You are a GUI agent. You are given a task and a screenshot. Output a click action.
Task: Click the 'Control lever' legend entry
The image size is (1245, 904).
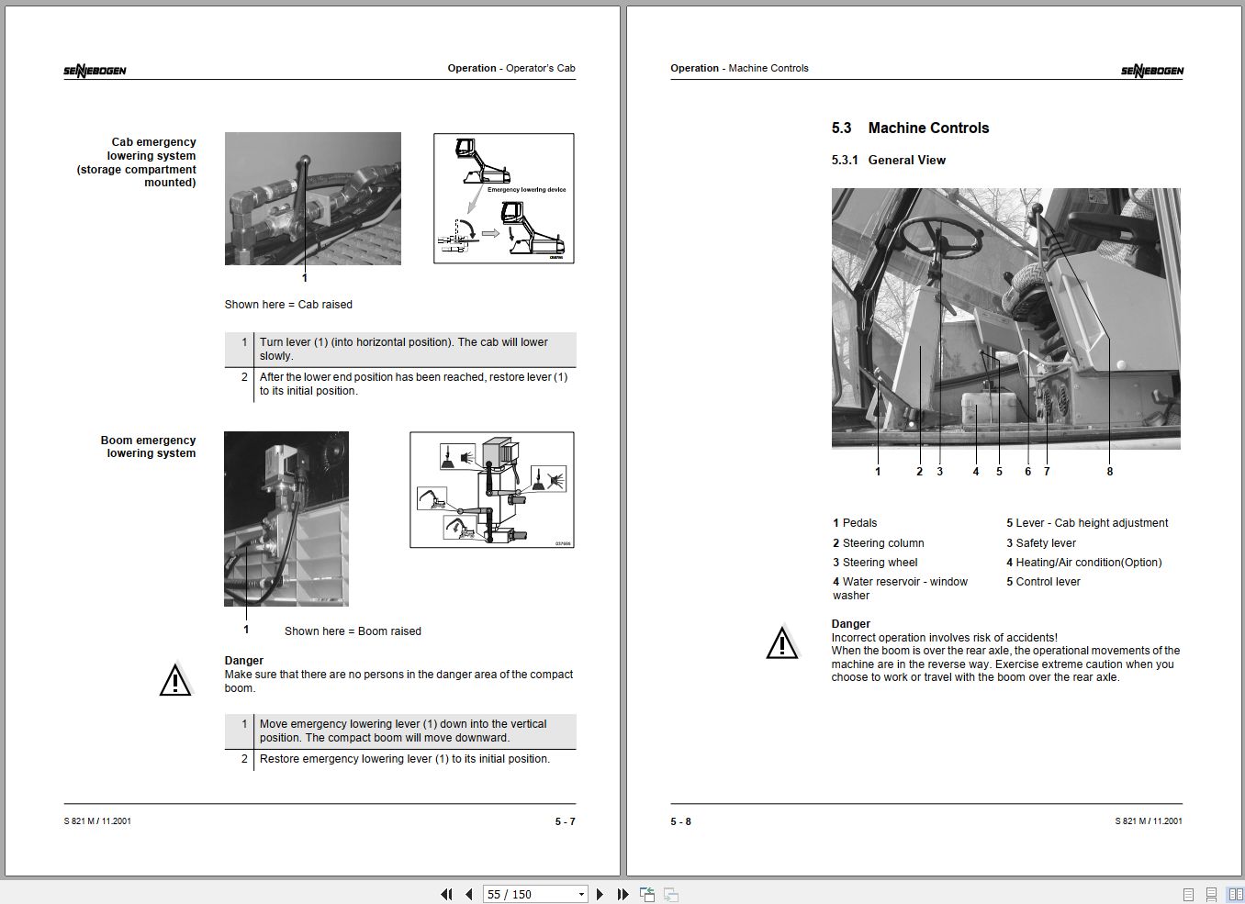tap(1043, 582)
